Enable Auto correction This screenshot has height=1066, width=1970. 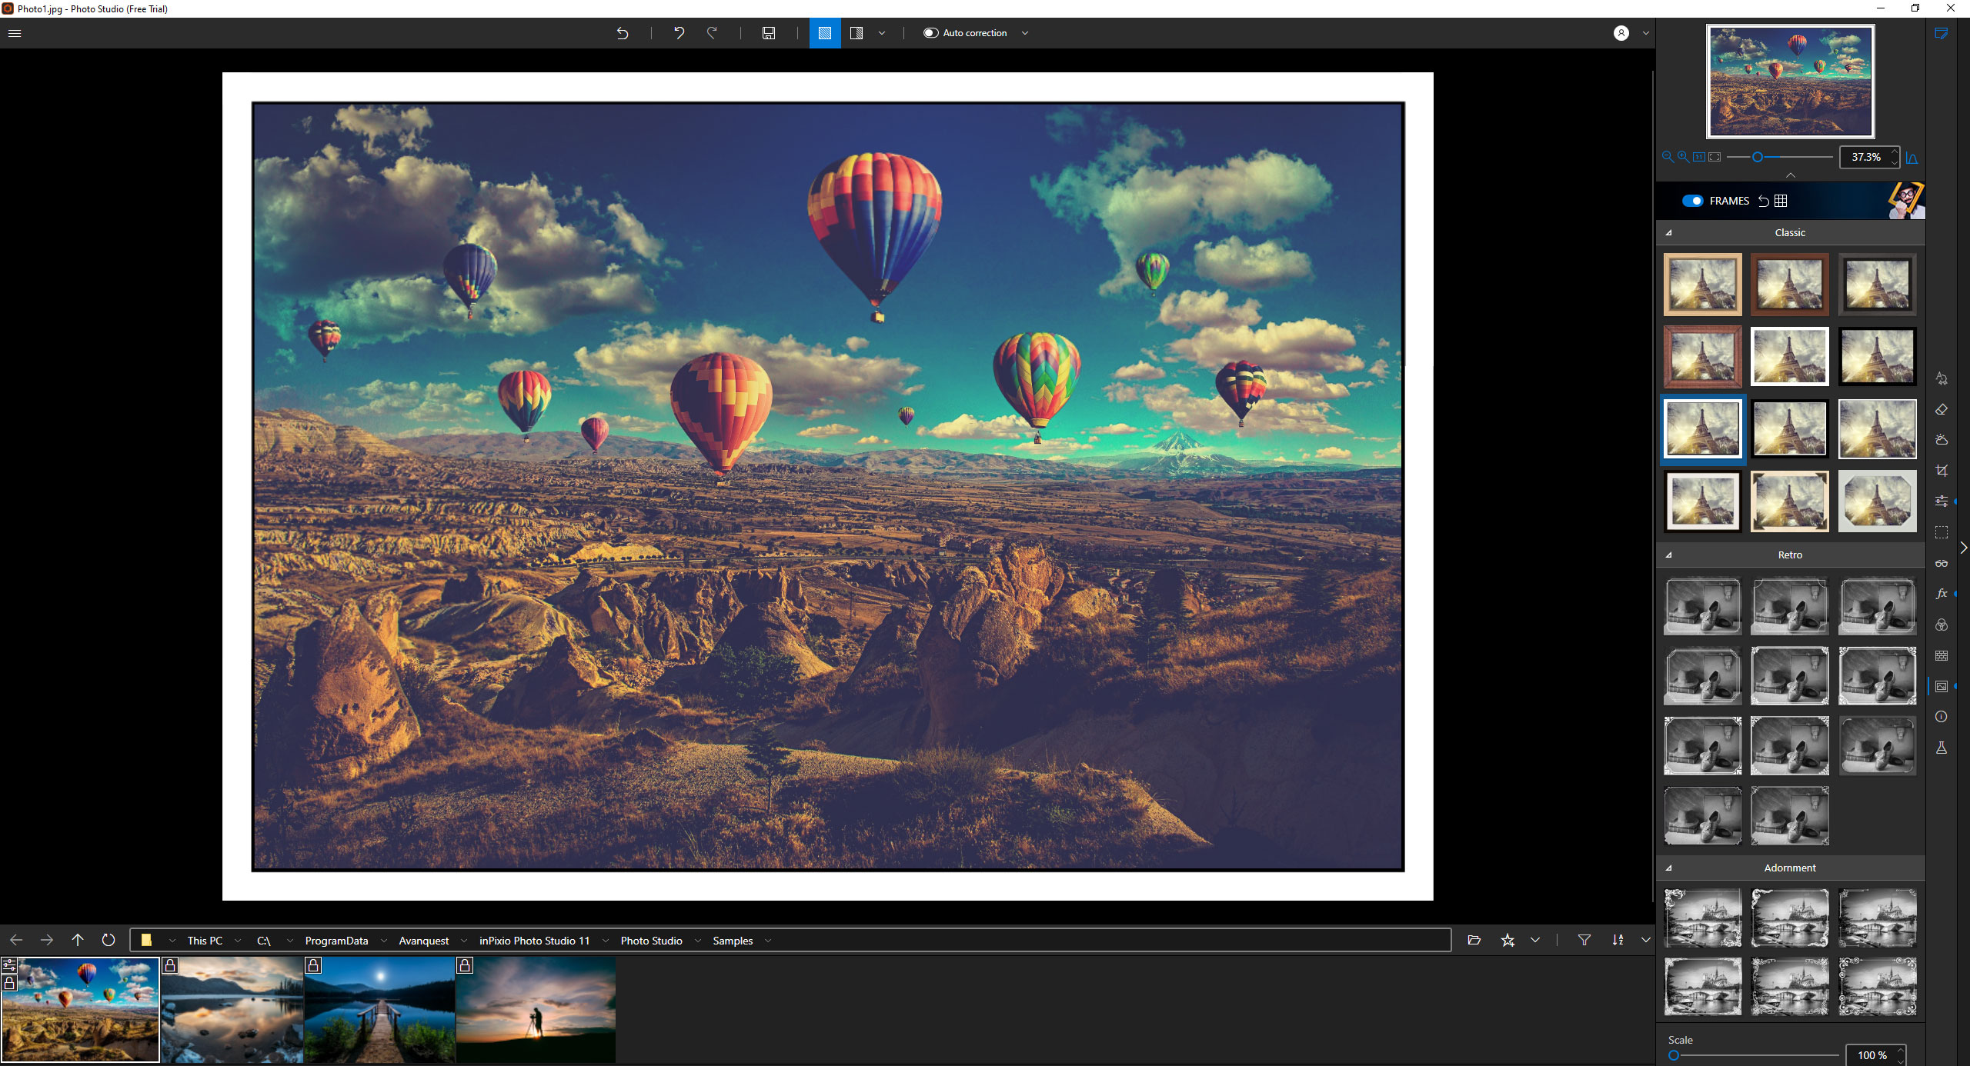(930, 32)
